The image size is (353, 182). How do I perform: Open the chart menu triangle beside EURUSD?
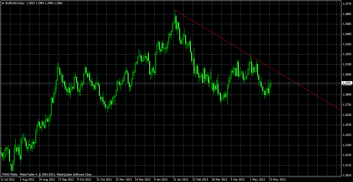point(3,3)
